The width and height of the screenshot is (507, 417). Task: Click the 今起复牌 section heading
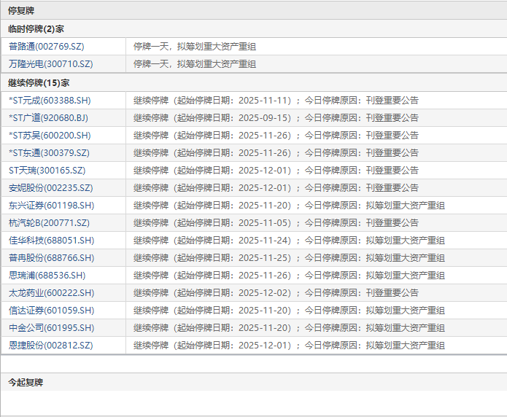(x=26, y=382)
